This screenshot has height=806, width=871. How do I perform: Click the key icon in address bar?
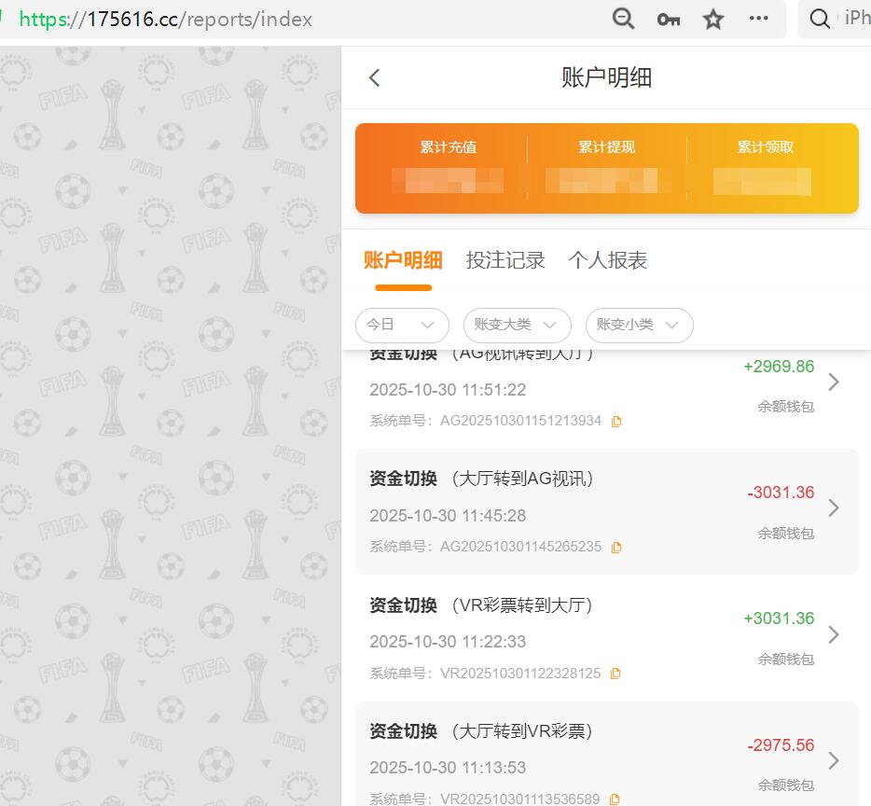(668, 18)
